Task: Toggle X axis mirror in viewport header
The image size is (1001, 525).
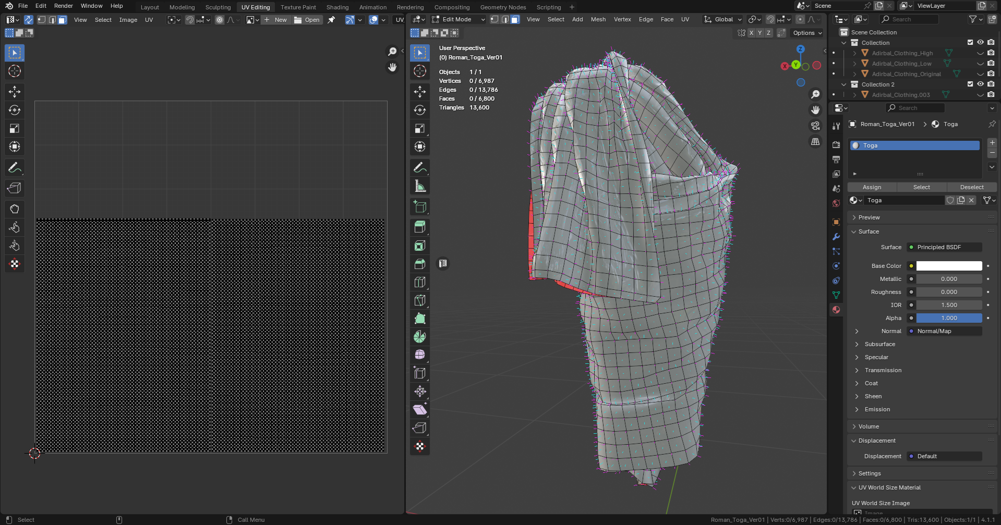Action: [751, 33]
